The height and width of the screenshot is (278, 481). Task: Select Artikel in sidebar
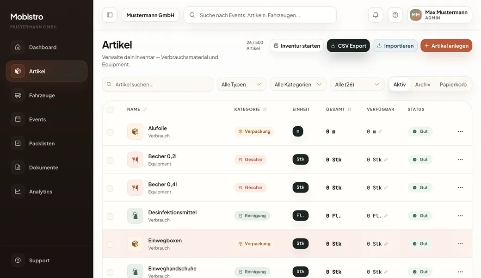point(47,71)
